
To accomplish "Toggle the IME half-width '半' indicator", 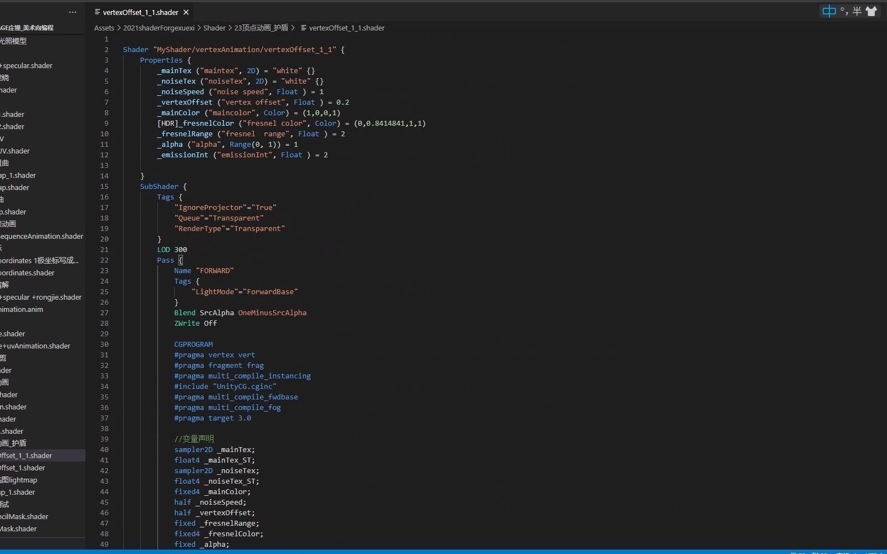I will point(857,11).
